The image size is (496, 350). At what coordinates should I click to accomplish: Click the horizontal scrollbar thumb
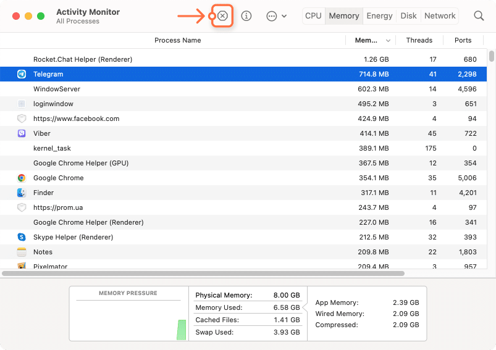coord(203,273)
